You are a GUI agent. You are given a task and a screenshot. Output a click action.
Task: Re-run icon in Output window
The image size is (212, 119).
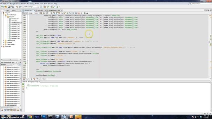[23, 84]
